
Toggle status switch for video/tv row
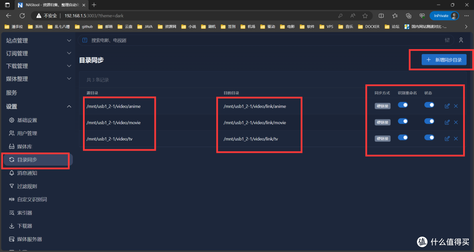(429, 138)
